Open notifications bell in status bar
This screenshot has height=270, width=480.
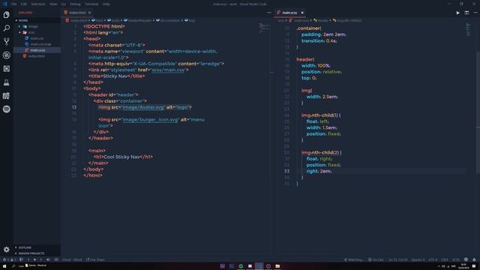(x=474, y=259)
